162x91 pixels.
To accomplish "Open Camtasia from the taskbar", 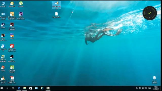I will click(48, 88).
